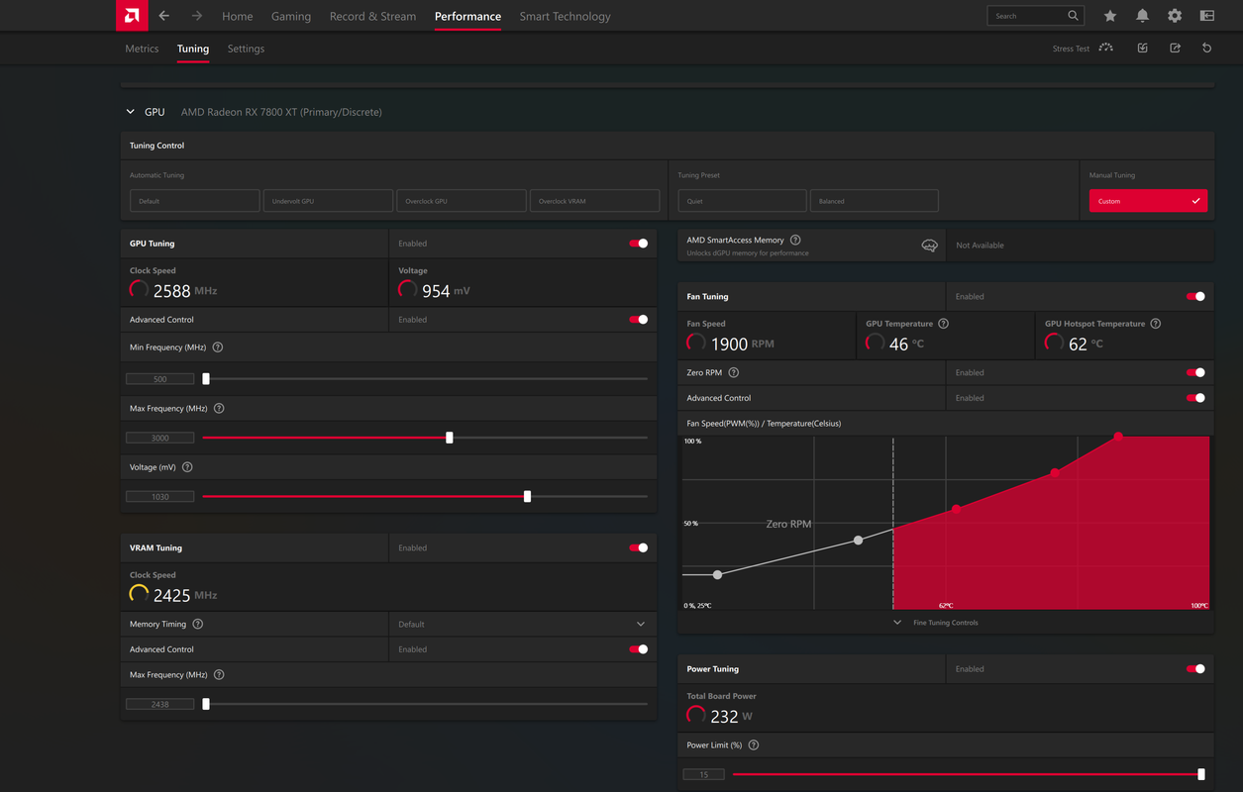The width and height of the screenshot is (1243, 792).
Task: Disable the VRAM Tuning toggle
Action: click(x=639, y=547)
